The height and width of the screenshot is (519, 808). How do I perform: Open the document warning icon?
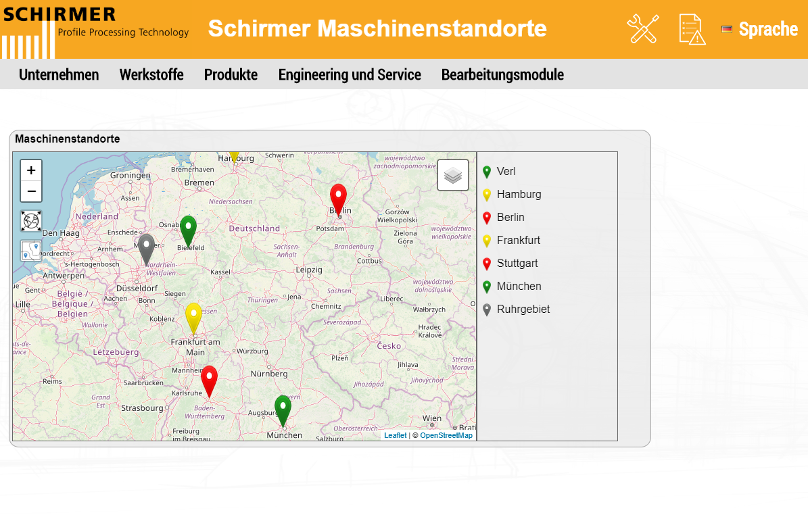(x=692, y=29)
